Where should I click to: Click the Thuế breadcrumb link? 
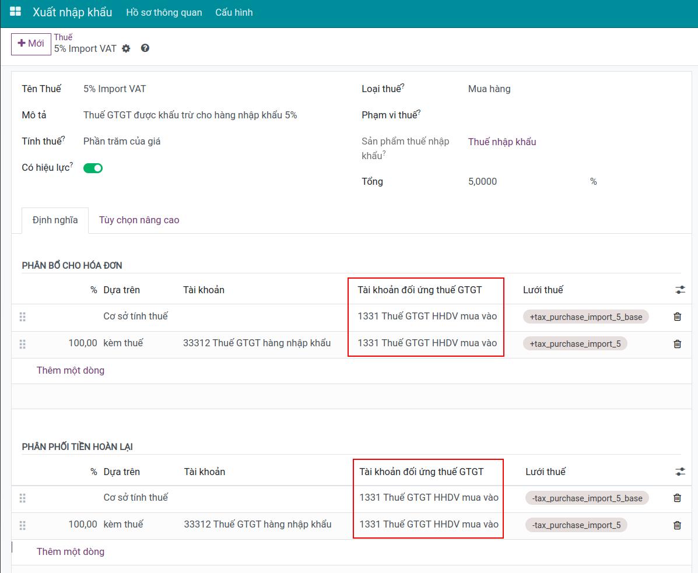click(x=63, y=37)
